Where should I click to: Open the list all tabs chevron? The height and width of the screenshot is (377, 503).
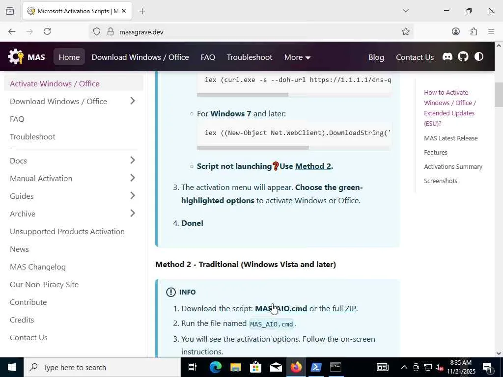coord(405,11)
